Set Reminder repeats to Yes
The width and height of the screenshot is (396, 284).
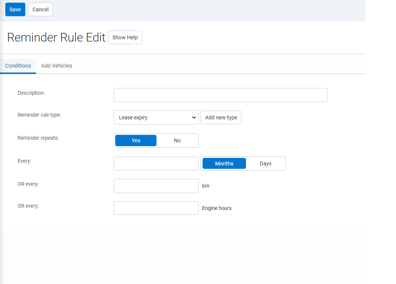tap(136, 140)
